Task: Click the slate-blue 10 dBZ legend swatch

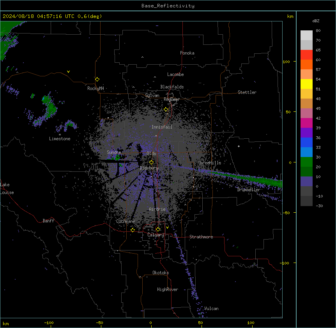Action: tap(306, 182)
